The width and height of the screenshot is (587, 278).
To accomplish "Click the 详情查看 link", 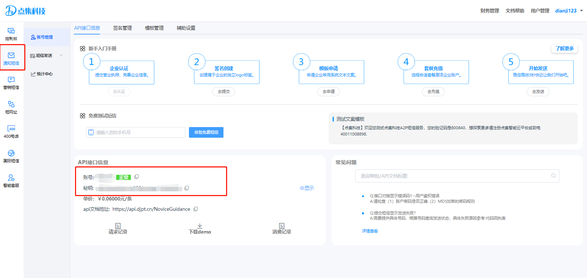I will [370, 231].
